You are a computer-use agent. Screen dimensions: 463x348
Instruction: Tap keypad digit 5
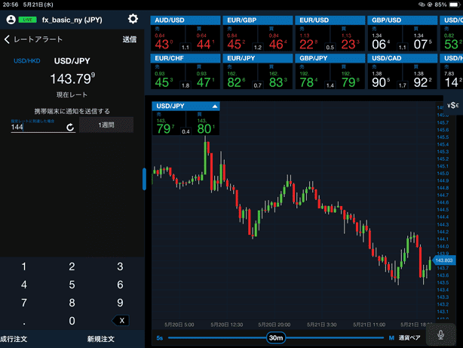point(72,285)
